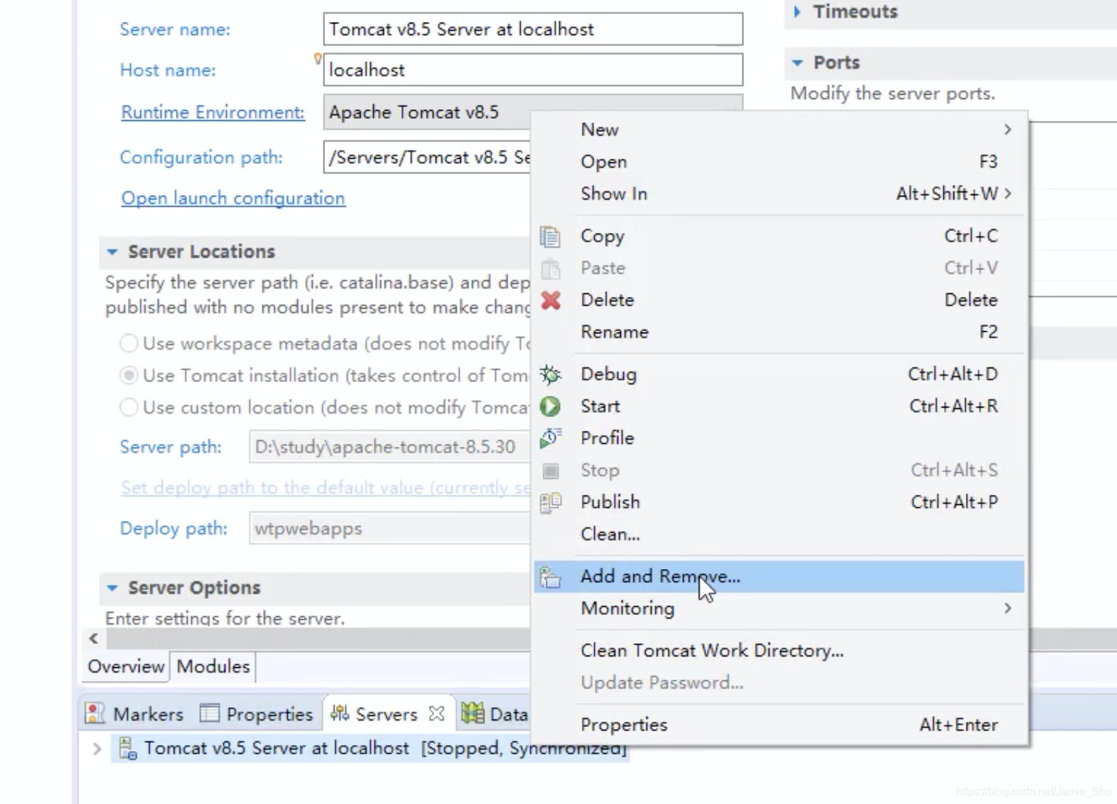1117x804 pixels.
Task: Click the Profile stopwatch icon
Action: pyautogui.click(x=550, y=438)
